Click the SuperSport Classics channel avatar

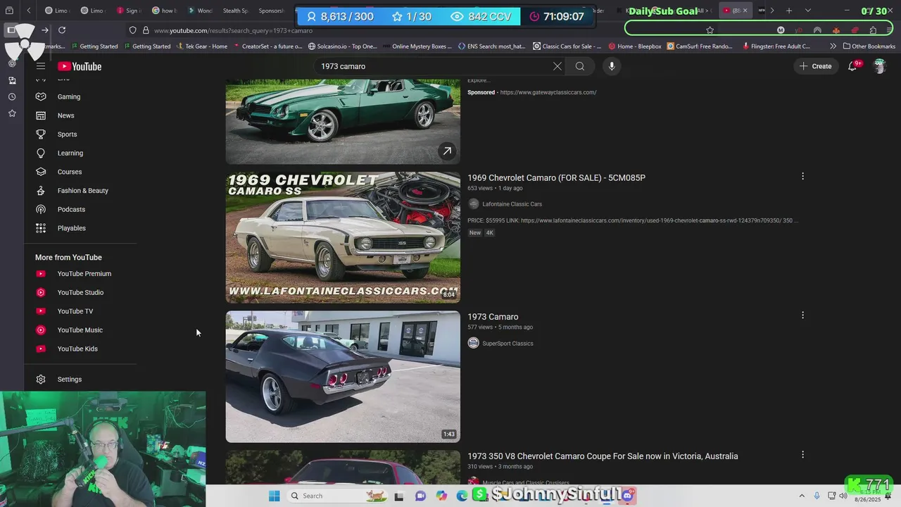pos(474,343)
